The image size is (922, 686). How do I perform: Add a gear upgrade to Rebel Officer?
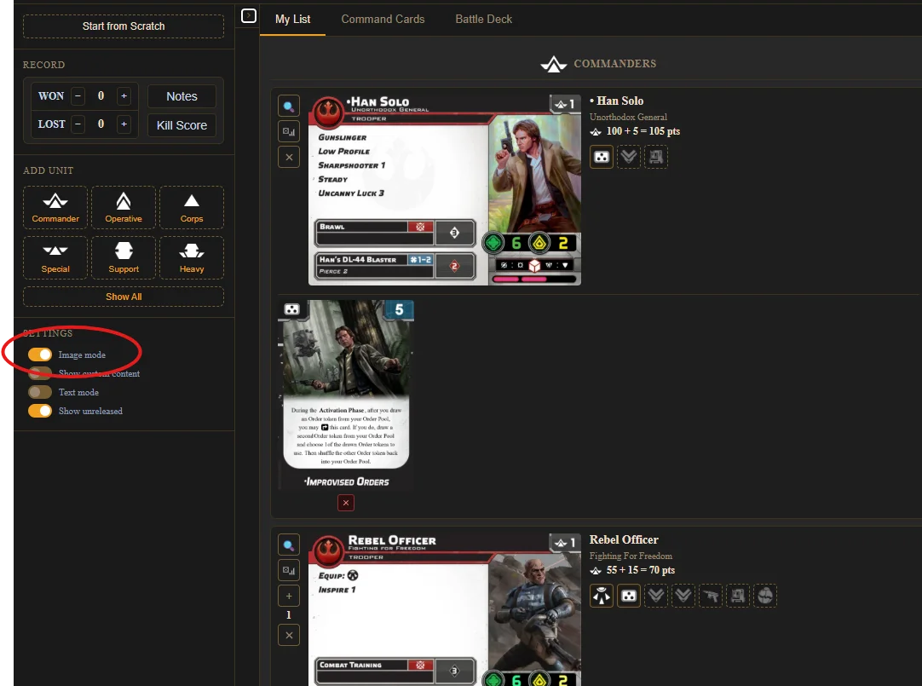pos(737,596)
